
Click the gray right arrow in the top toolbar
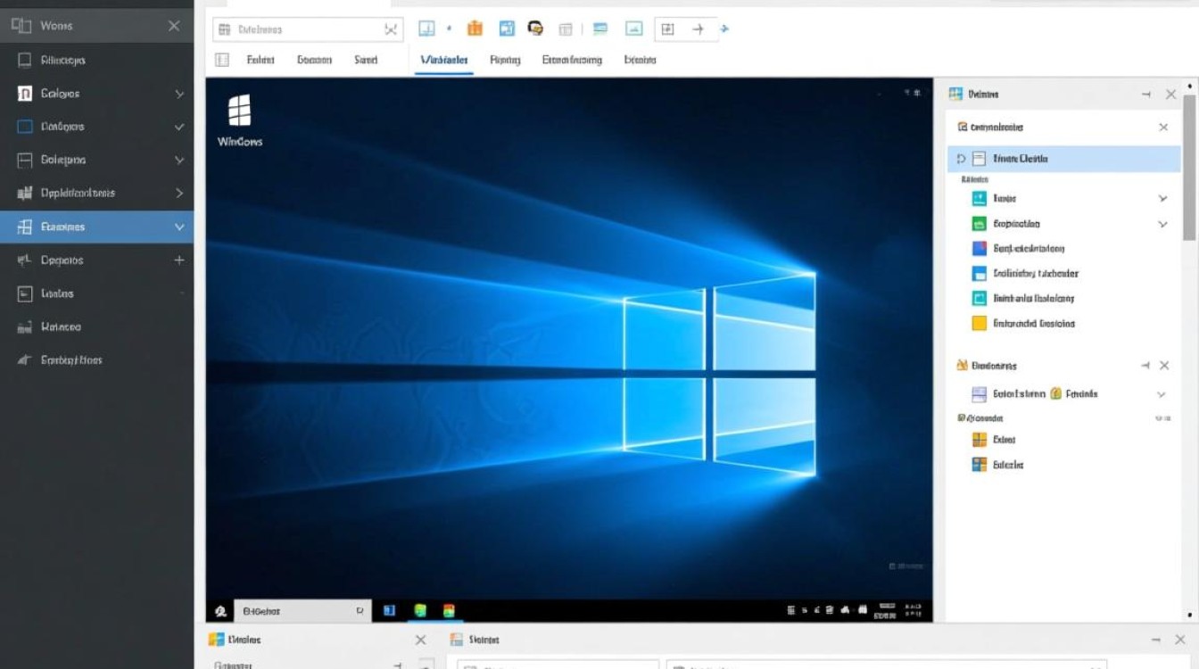(698, 29)
